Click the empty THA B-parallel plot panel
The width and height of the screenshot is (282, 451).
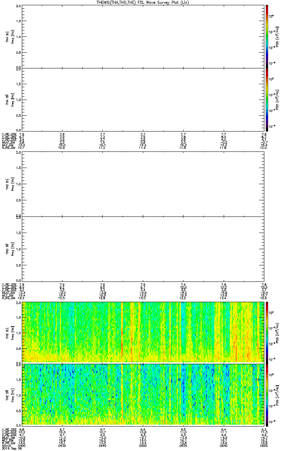[143, 99]
